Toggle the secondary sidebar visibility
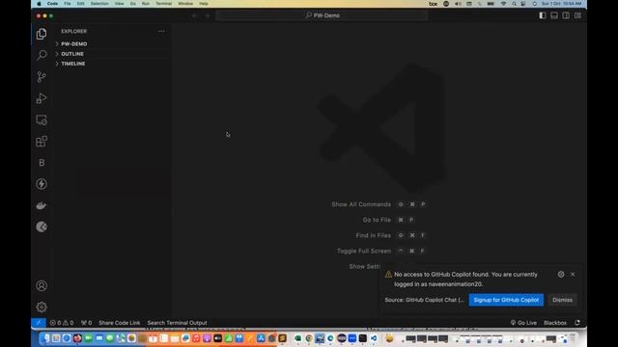This screenshot has width=618, height=347. pyautogui.click(x=566, y=15)
